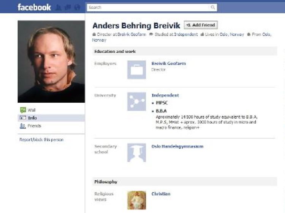Open the friend requests icon in header

click(59, 8)
